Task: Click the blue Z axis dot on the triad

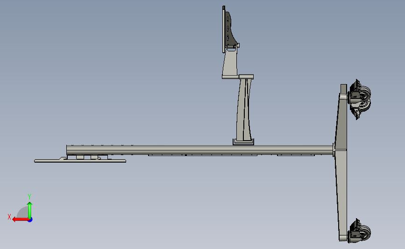Action: point(30,220)
